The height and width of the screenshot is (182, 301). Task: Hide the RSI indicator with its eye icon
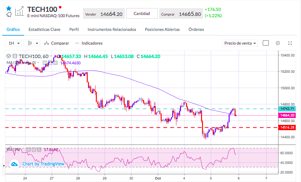[29, 150]
